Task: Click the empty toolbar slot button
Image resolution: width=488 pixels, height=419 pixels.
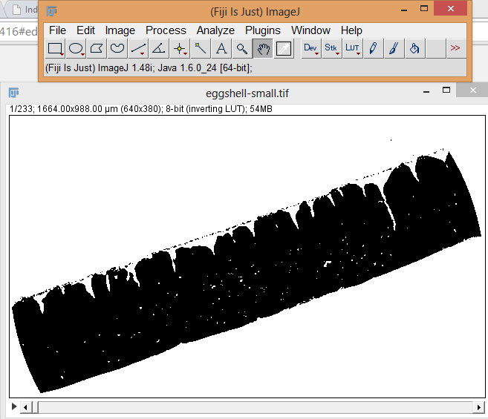Action: (436, 48)
